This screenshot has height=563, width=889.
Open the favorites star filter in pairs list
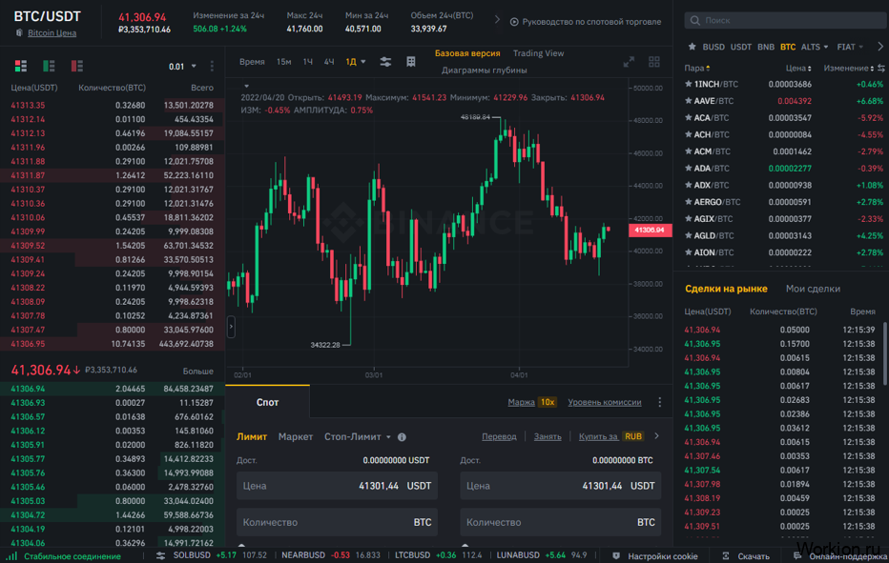(x=691, y=47)
